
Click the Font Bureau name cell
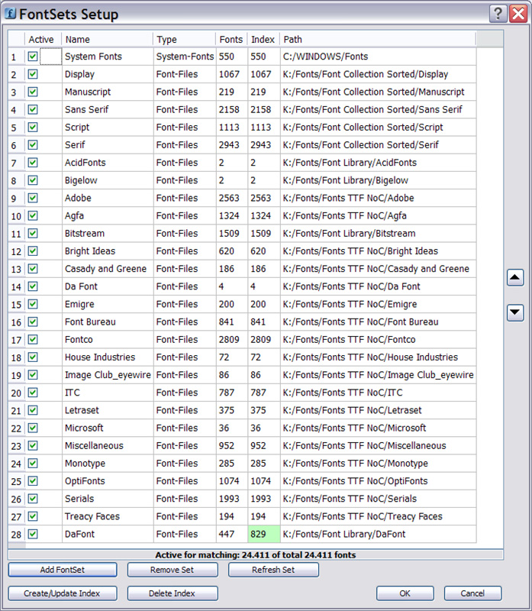[108, 322]
